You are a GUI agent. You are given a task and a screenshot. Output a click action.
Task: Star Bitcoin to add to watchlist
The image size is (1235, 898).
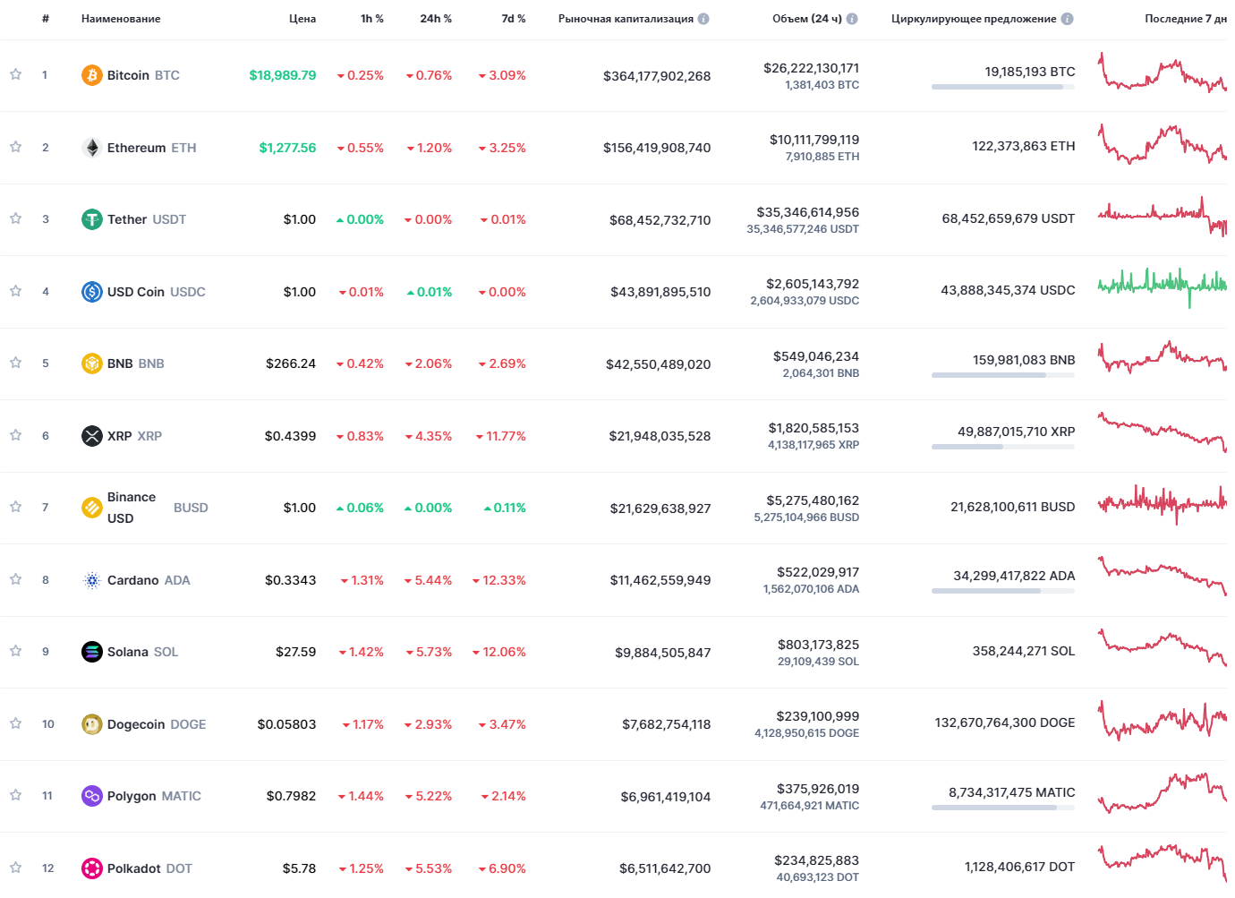[15, 75]
